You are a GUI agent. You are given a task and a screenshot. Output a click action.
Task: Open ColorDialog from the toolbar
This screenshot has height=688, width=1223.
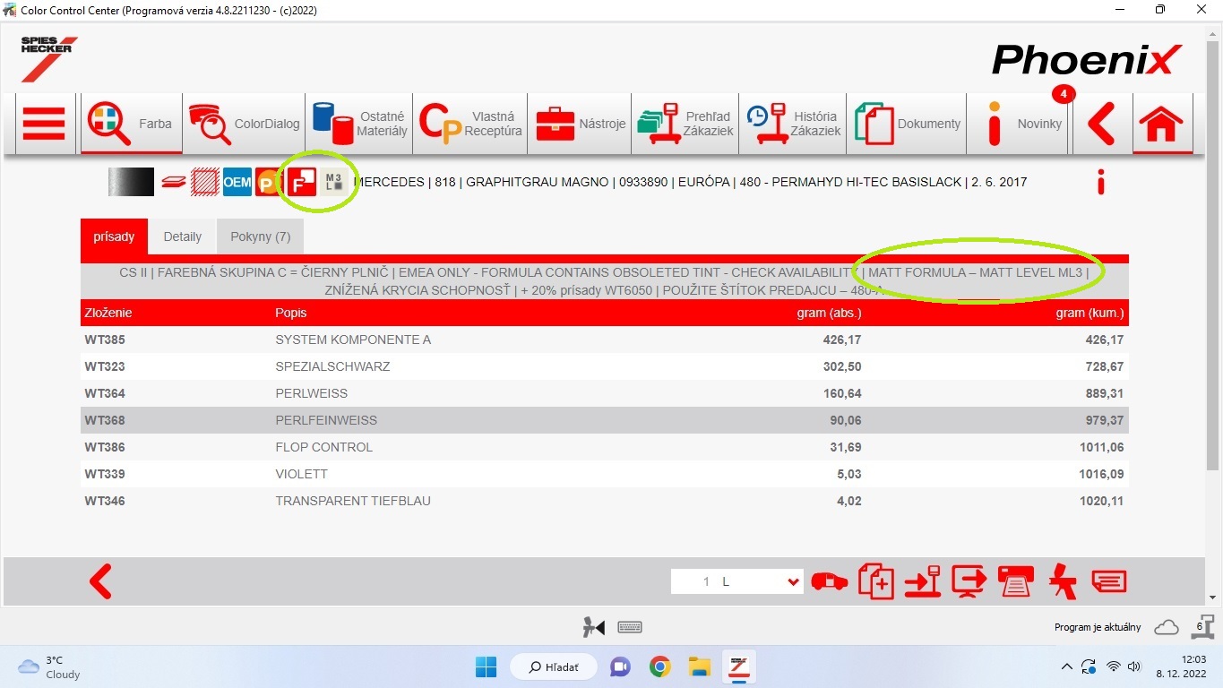coord(244,124)
